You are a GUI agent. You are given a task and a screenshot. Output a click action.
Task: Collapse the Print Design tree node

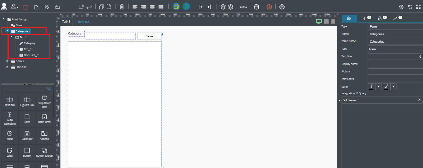[3, 19]
